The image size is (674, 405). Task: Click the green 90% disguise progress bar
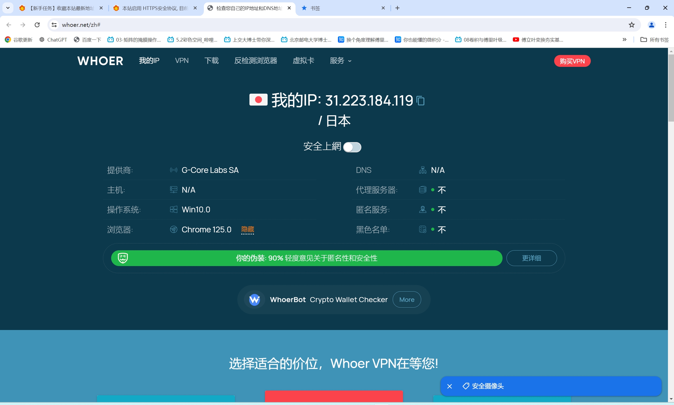[307, 258]
